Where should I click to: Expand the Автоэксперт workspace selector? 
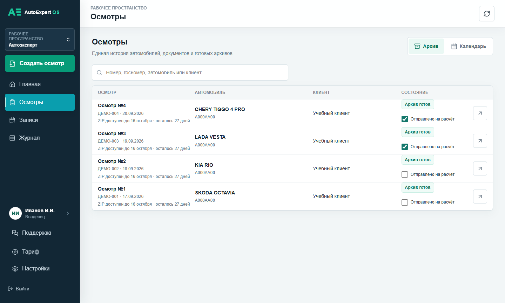click(40, 40)
